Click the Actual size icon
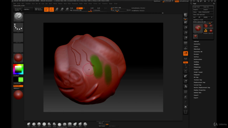 click(186, 33)
